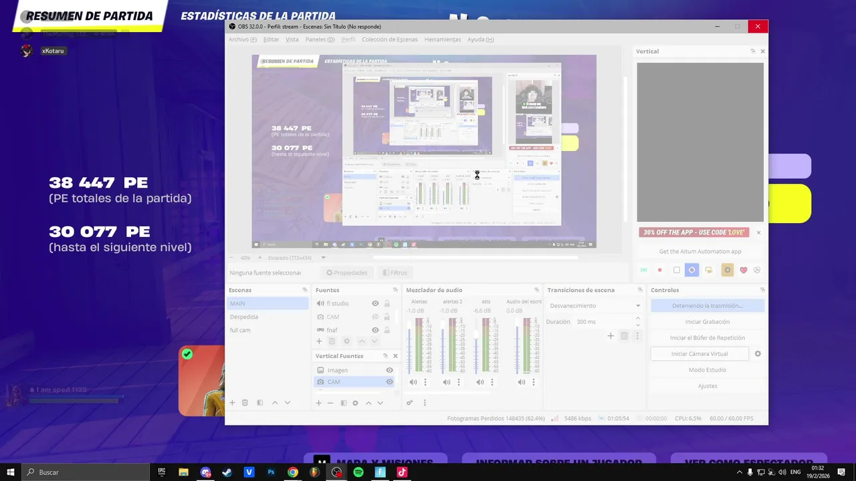Toggle visibility of Imagen in Vertical Fuentes
The image size is (856, 481).
click(x=389, y=370)
